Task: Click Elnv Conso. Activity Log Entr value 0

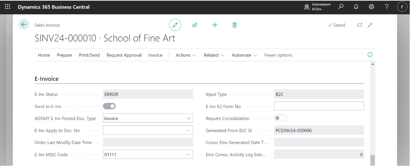Action: 319,155
